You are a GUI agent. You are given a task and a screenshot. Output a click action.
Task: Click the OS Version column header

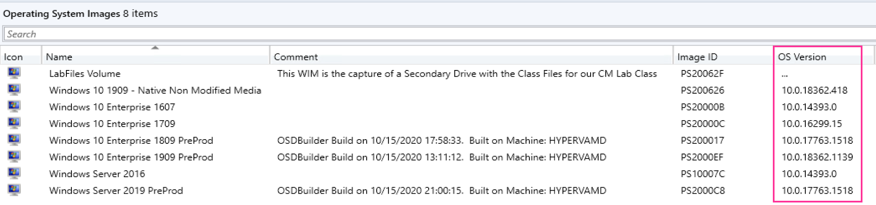tap(802, 57)
